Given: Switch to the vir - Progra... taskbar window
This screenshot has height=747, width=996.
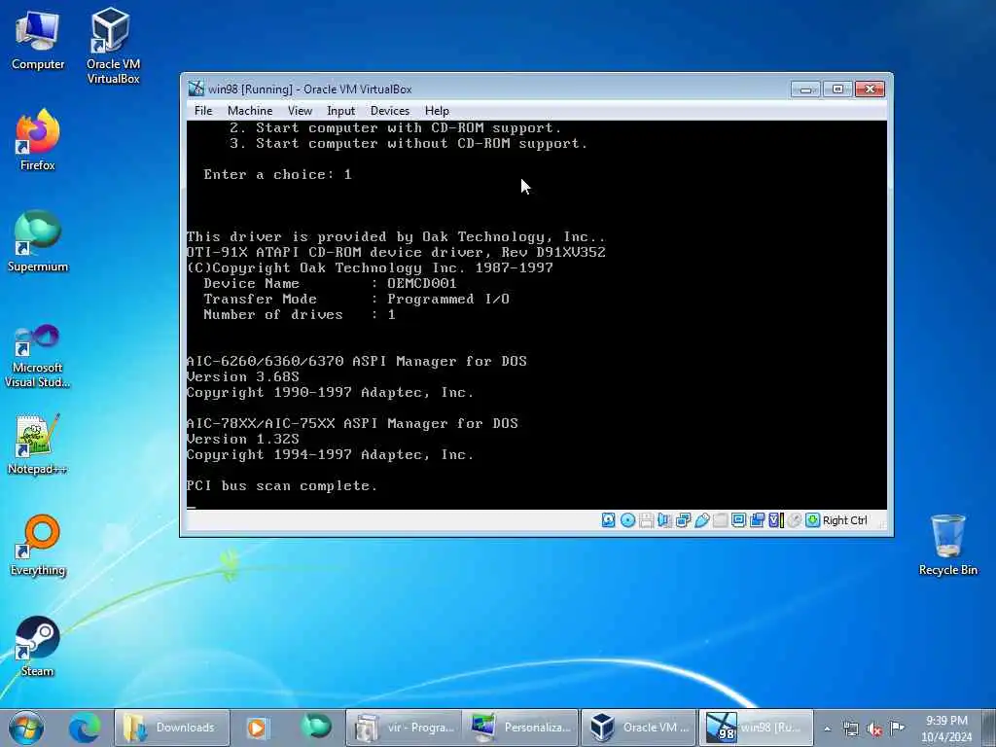Looking at the screenshot, I should coord(404,728).
